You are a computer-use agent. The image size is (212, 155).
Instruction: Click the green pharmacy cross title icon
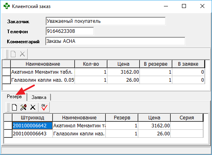pos(7,6)
